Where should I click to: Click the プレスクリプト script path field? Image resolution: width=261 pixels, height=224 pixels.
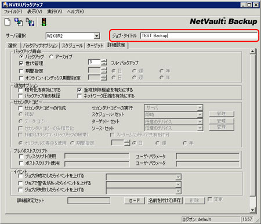(x=97, y=156)
